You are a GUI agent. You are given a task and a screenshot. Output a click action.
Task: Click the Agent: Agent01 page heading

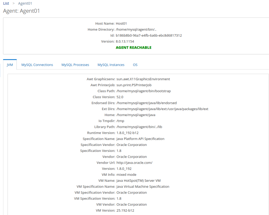point(22,11)
